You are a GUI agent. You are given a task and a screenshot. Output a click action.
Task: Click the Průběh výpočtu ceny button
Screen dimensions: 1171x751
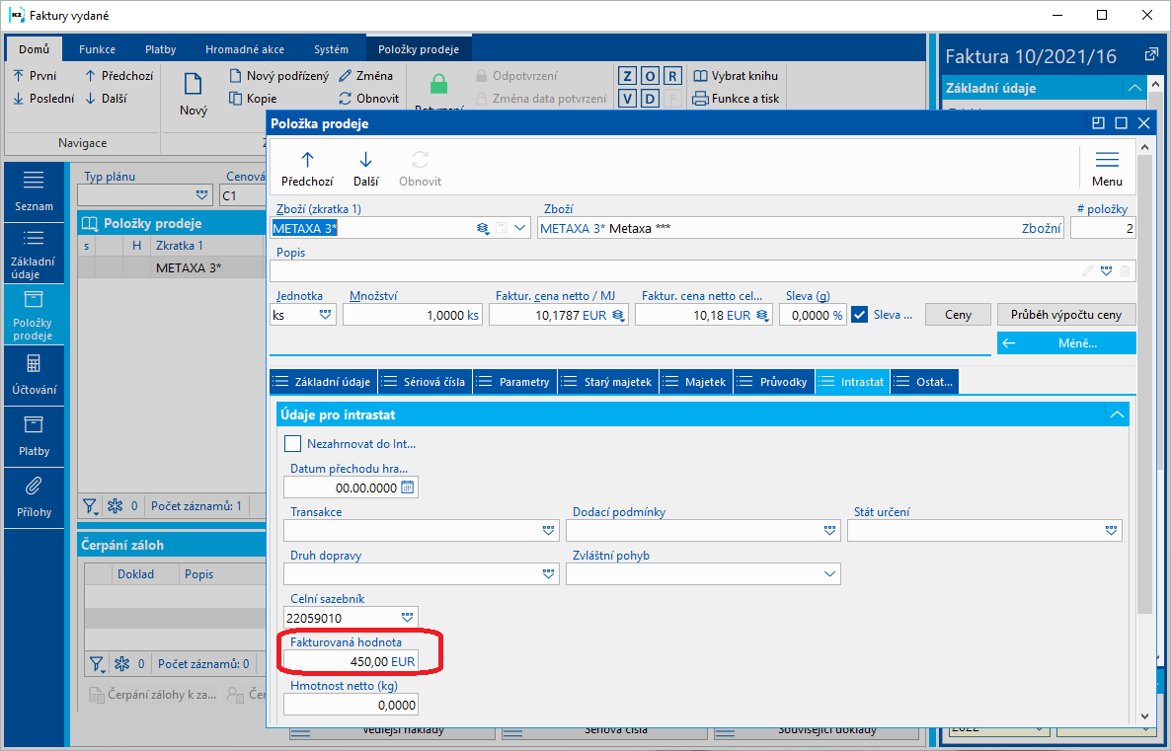pos(1065,315)
